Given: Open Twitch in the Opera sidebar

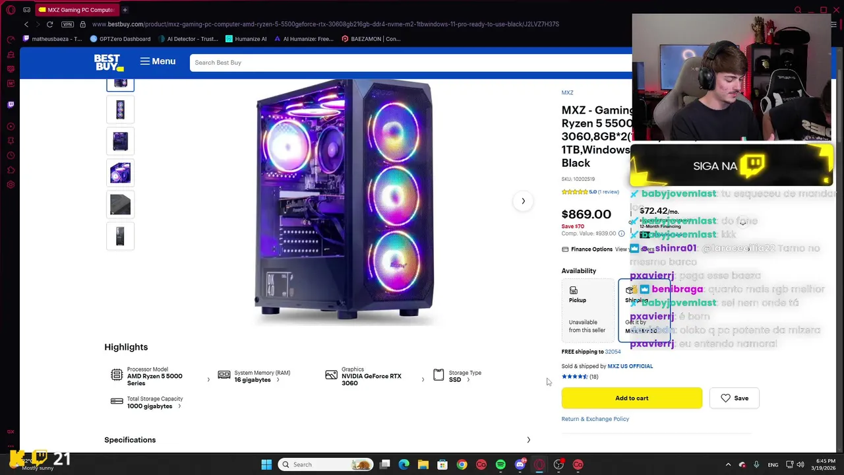Looking at the screenshot, I should coord(11,104).
